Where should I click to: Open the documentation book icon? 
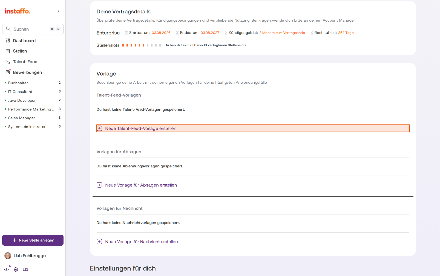(25, 269)
